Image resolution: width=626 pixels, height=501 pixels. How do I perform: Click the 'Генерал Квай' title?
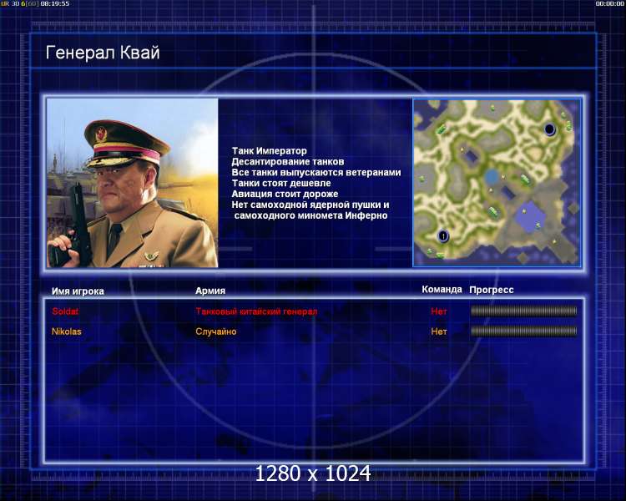103,53
